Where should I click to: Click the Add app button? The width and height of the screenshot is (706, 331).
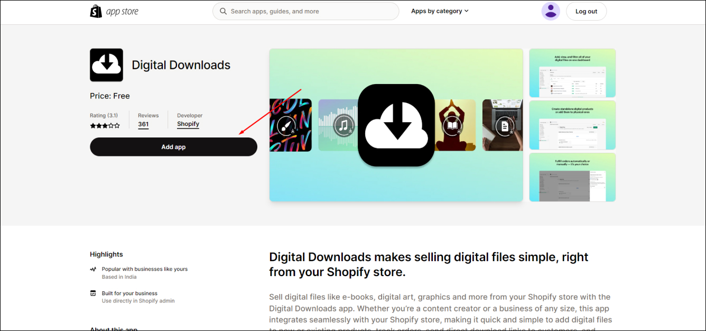173,147
